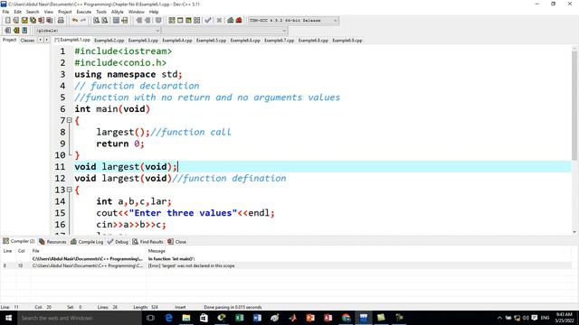
Task: Open the Resources bottom tab
Action: point(52,242)
